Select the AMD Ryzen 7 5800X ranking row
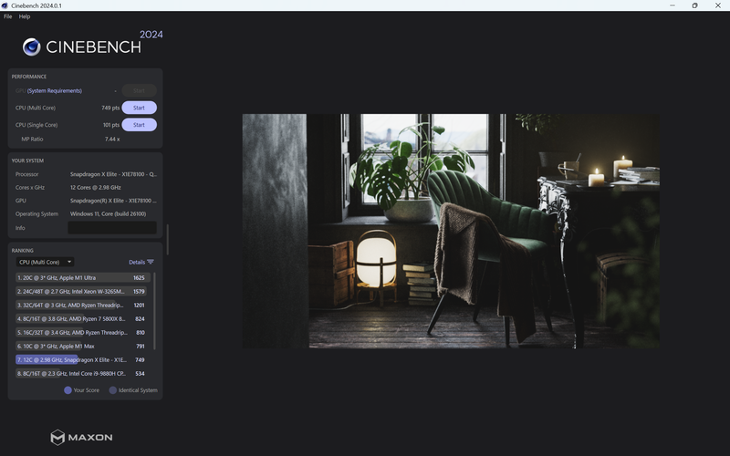 click(x=81, y=318)
